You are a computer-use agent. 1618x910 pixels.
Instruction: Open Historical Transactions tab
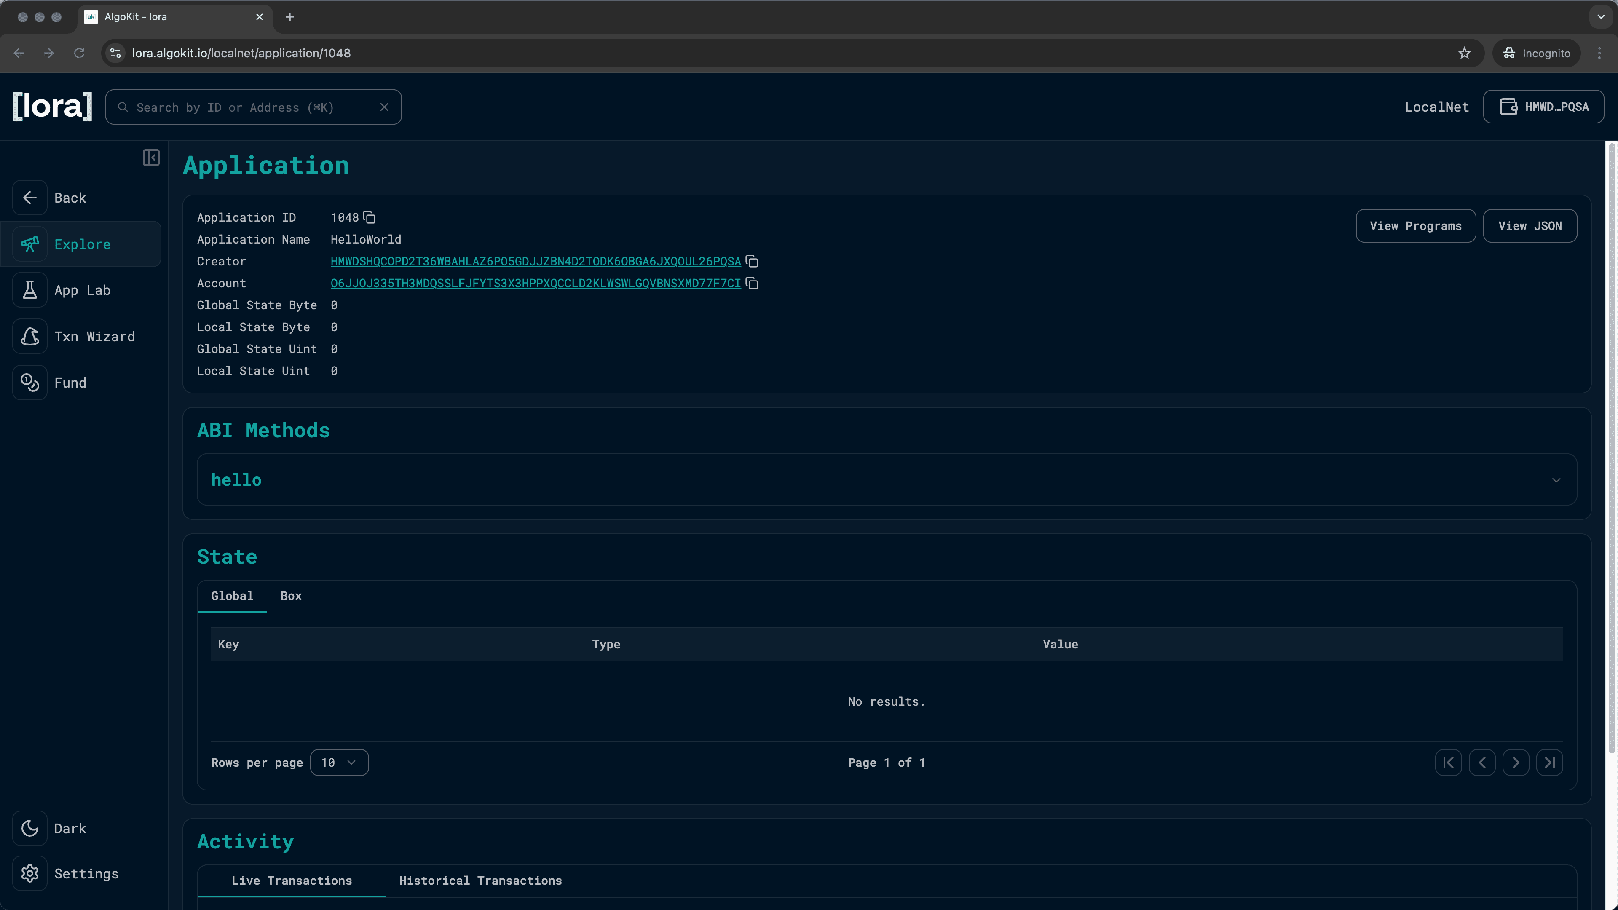tap(480, 880)
